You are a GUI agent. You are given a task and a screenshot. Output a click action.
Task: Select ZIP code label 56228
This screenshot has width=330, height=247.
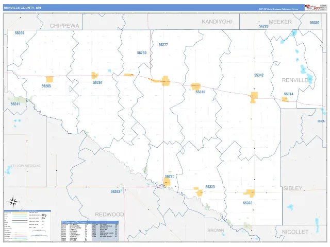263,26
